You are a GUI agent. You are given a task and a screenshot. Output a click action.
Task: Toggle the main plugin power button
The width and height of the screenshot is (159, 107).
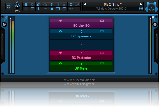pos(9,7)
